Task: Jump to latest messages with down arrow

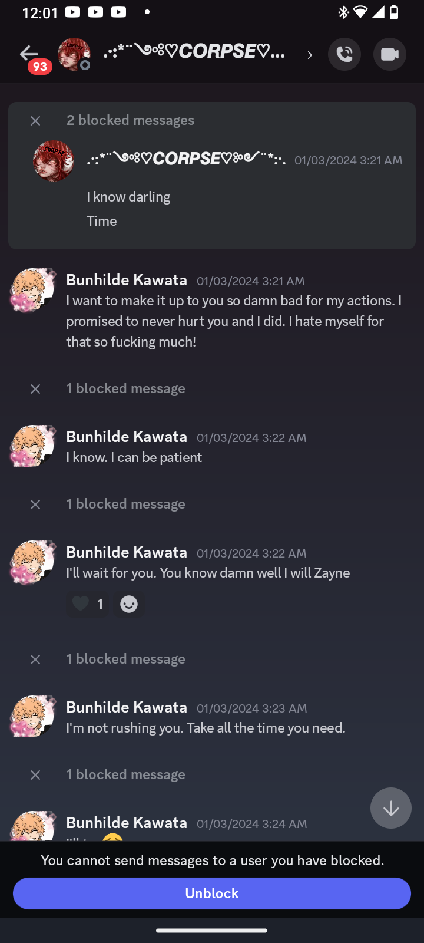Action: (390, 808)
